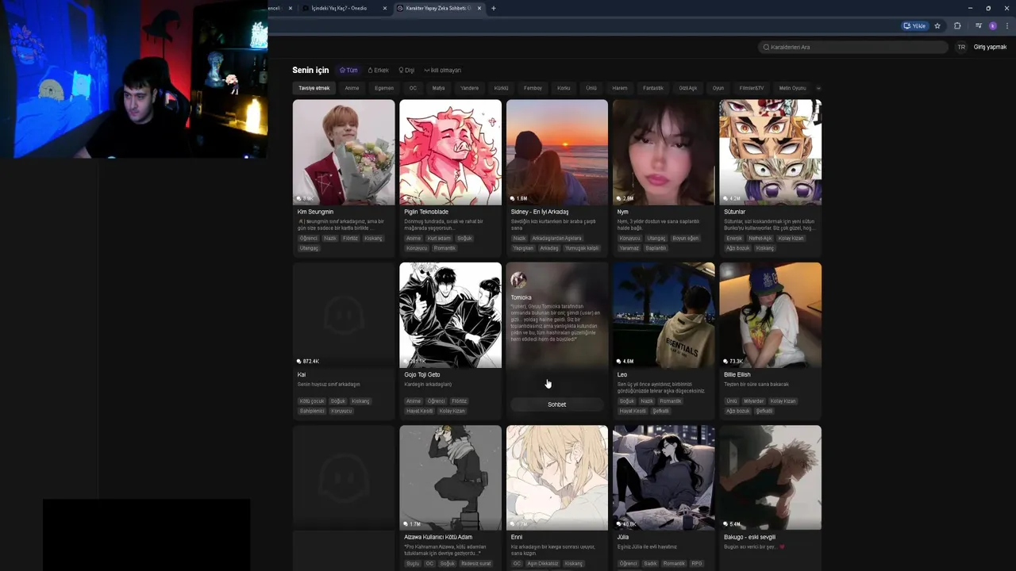Click Tomioka's small avatar icon
The width and height of the screenshot is (1016, 571).
click(518, 280)
